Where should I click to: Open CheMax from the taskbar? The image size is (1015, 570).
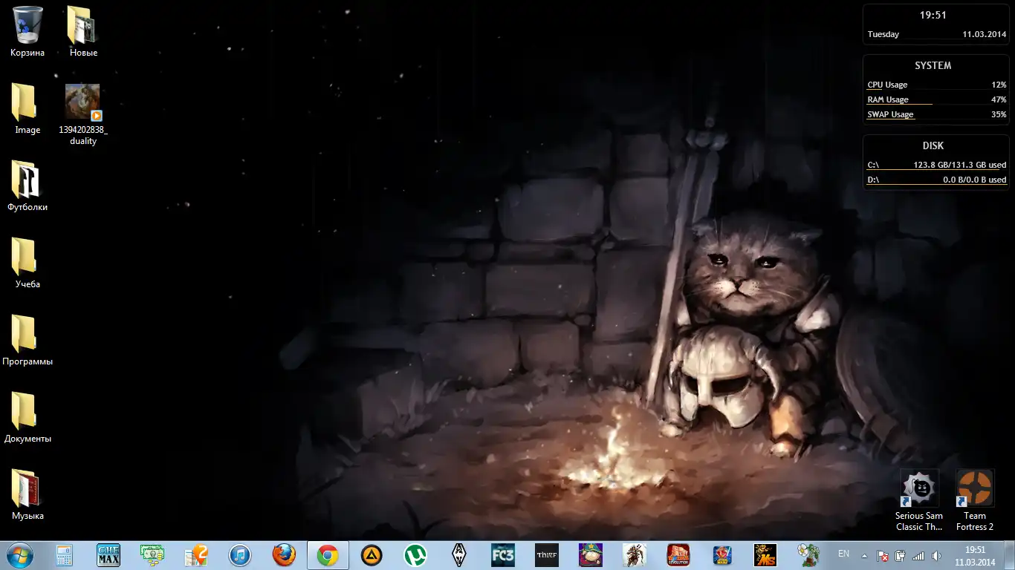(108, 555)
